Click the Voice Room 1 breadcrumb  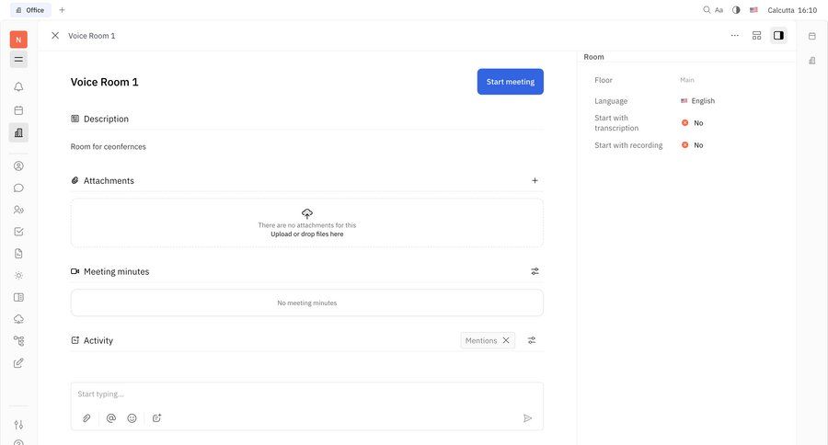coord(91,35)
